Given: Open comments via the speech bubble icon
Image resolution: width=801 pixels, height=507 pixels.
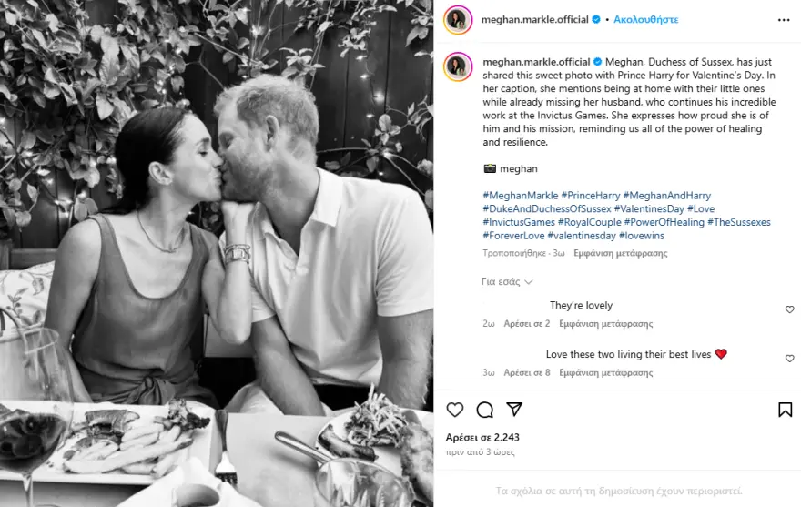Looking at the screenshot, I should (x=485, y=410).
